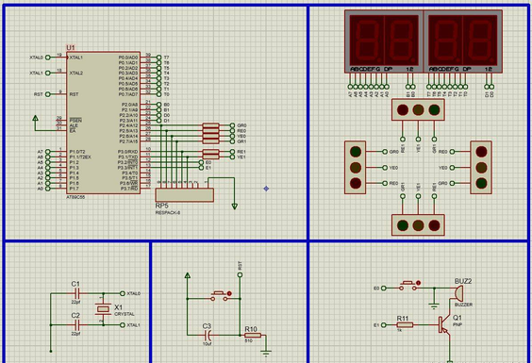Click the 'CRYSTAL' value label

[x=125, y=314]
